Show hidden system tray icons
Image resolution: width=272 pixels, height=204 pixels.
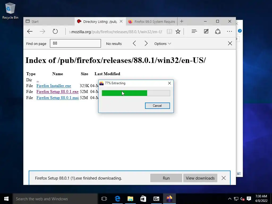pos(229,199)
